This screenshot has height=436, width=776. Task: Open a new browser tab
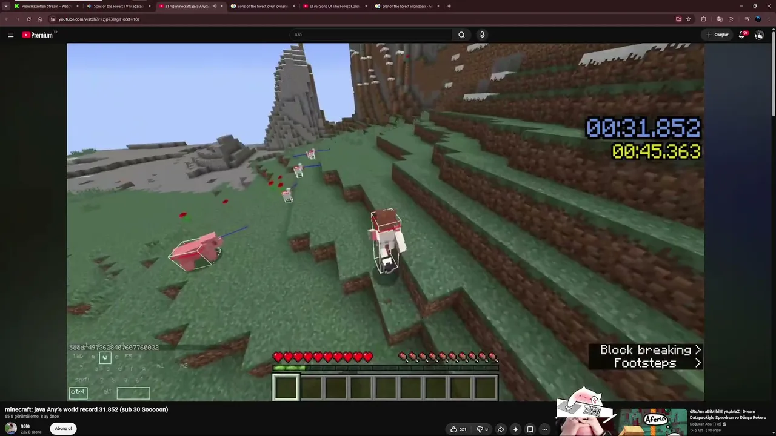pyautogui.click(x=449, y=6)
